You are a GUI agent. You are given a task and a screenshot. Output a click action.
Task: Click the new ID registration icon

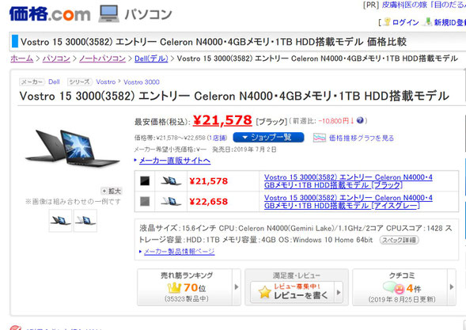pyautogui.click(x=428, y=21)
